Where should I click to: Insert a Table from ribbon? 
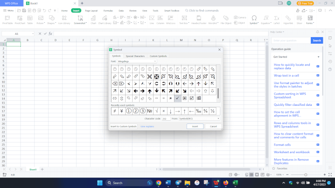point(30,20)
